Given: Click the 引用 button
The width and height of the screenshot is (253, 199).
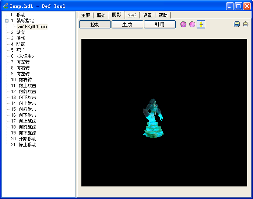Looking at the screenshot, I should pos(159,24).
